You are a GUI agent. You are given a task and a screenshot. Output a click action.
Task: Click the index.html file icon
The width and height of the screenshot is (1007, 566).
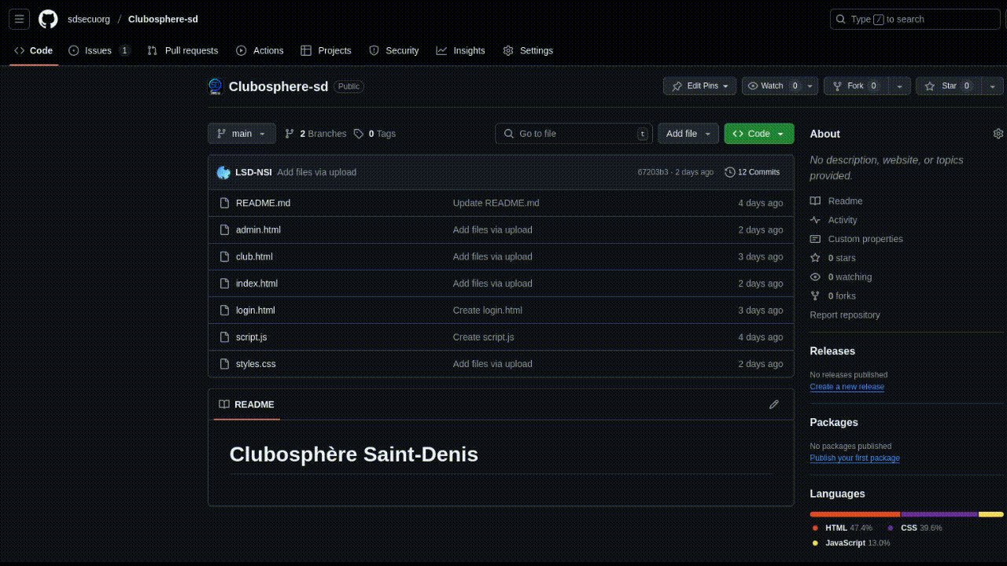[x=224, y=283]
